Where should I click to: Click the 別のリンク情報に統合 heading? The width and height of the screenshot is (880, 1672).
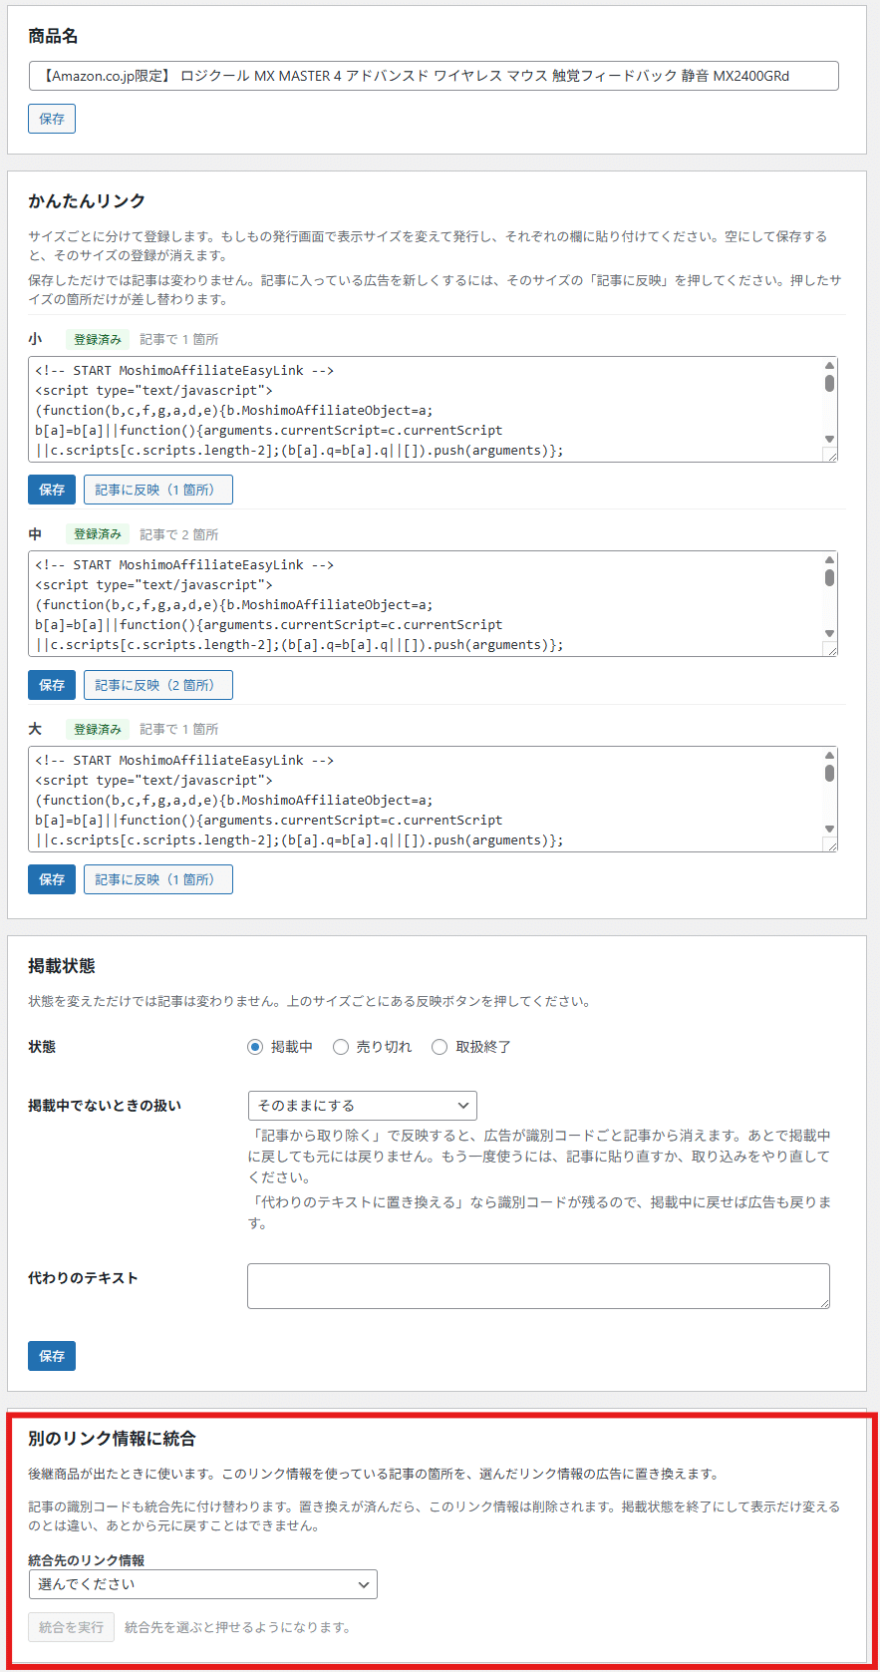pyautogui.click(x=112, y=1439)
